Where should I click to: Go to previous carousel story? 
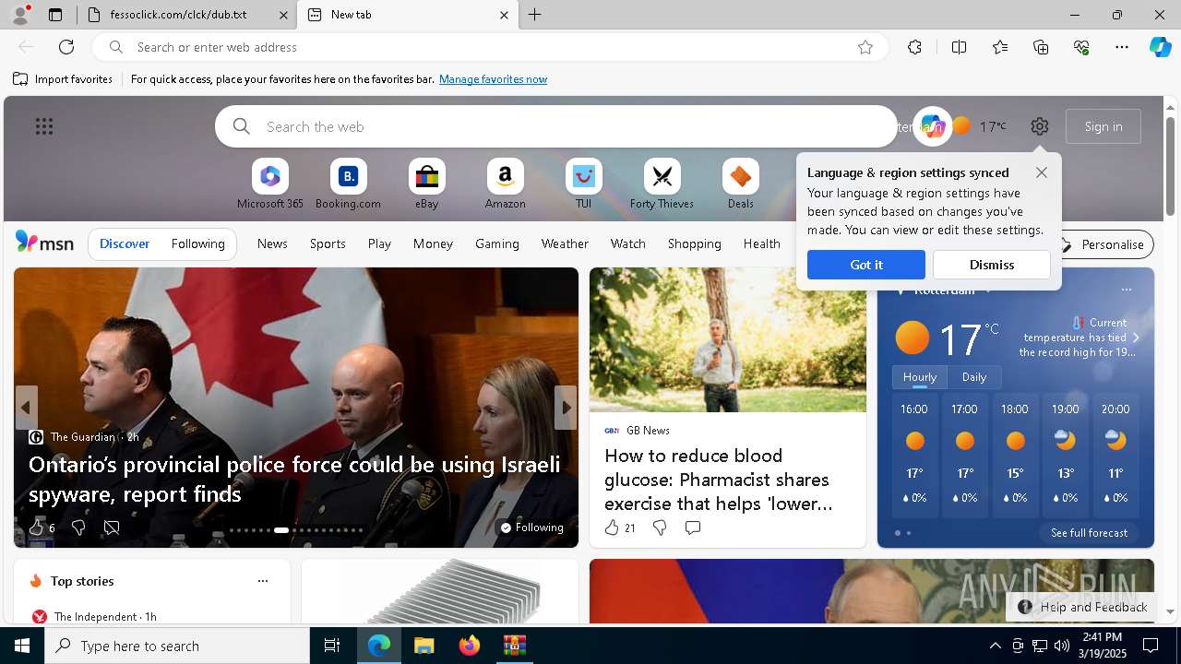point(26,408)
